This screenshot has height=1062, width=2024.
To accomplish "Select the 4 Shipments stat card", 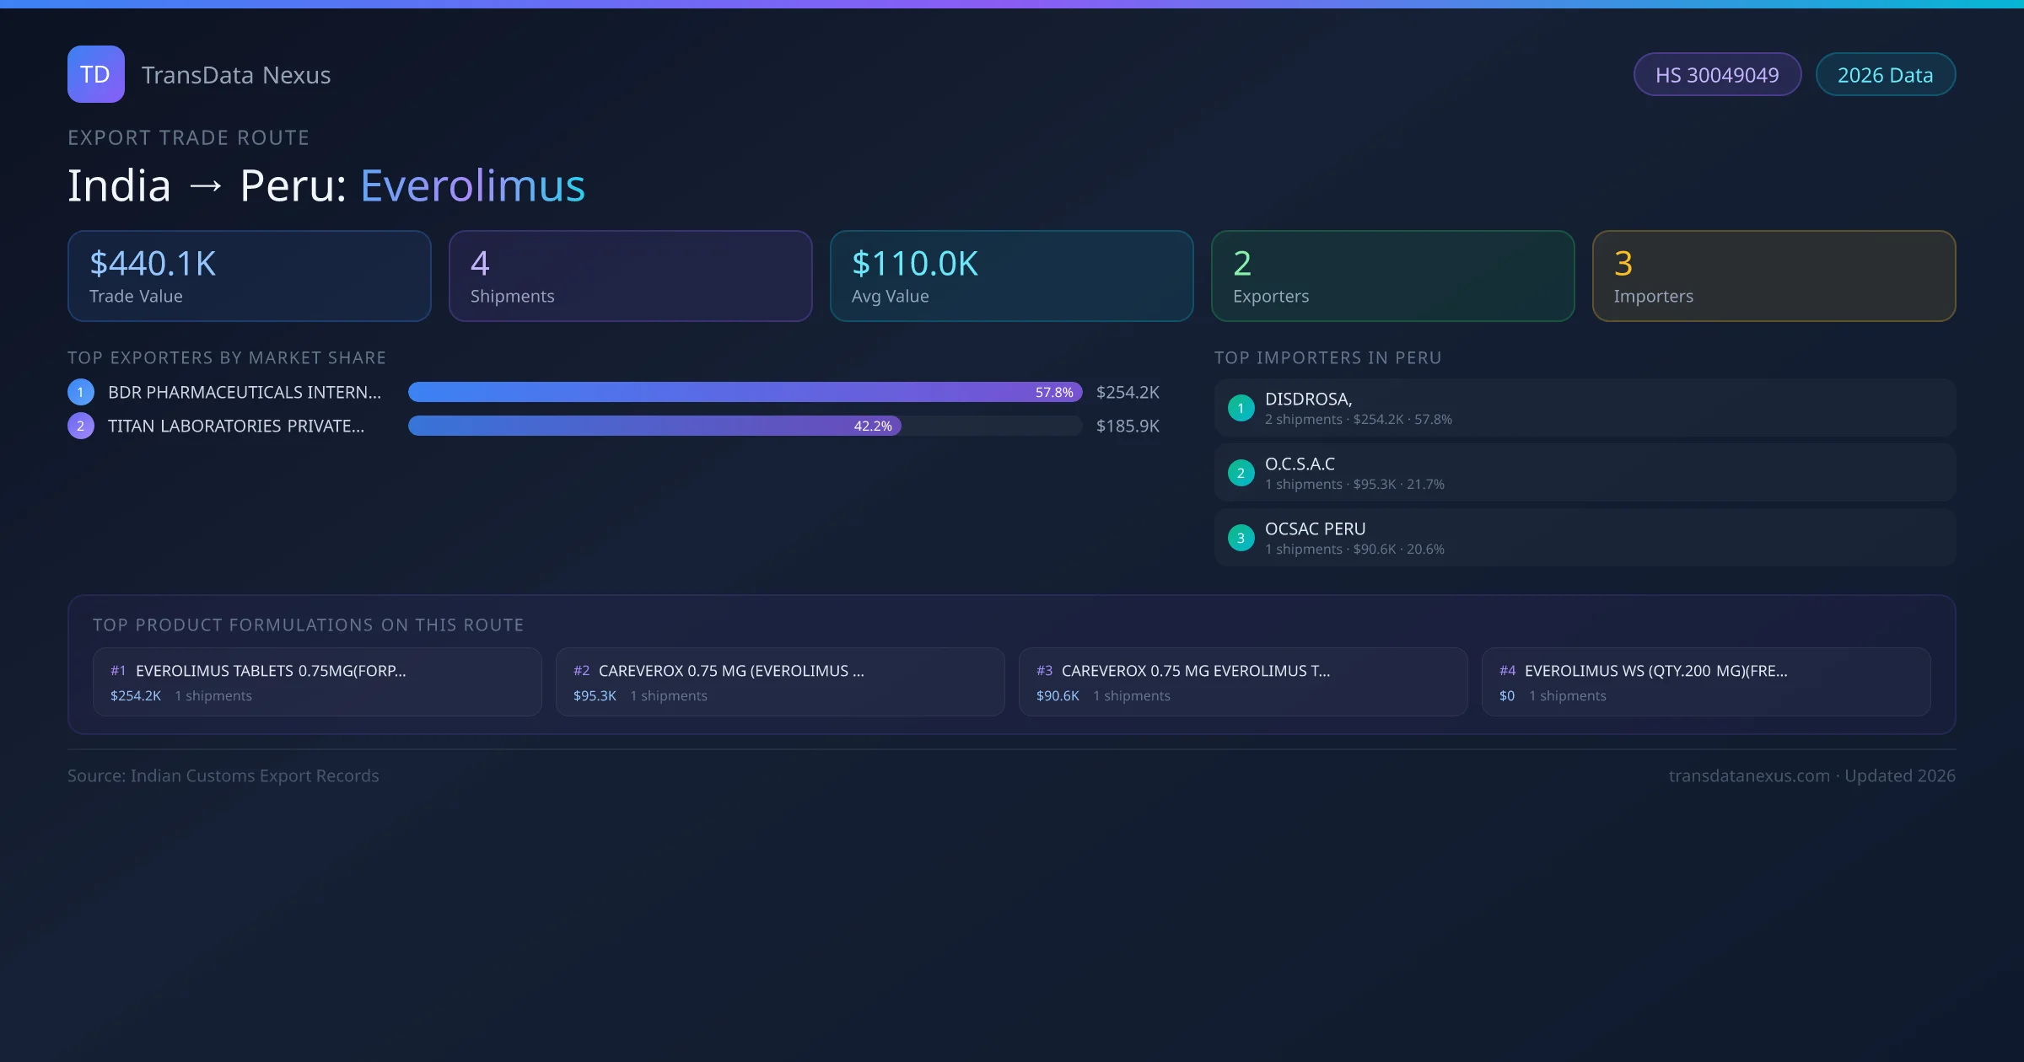I will pos(630,276).
